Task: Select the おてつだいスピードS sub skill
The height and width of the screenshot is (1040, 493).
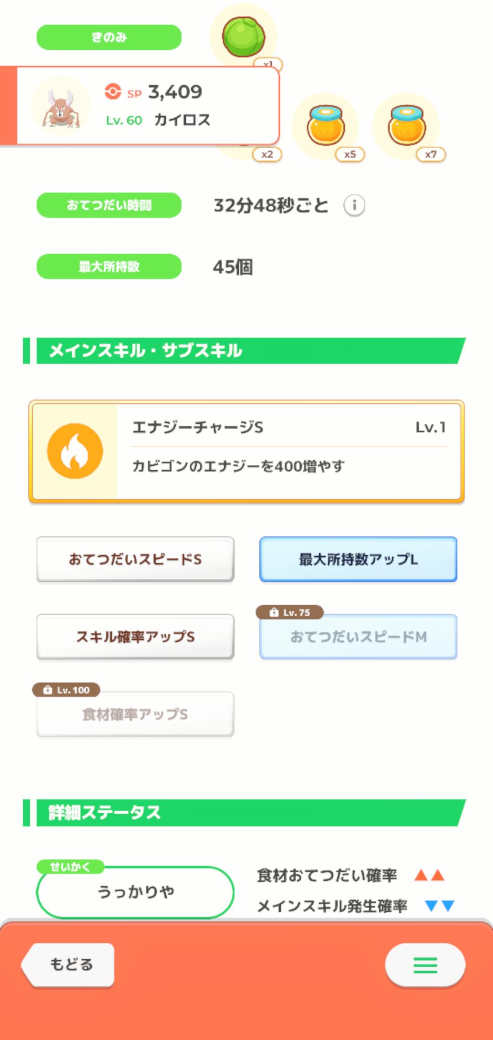Action: [x=135, y=559]
